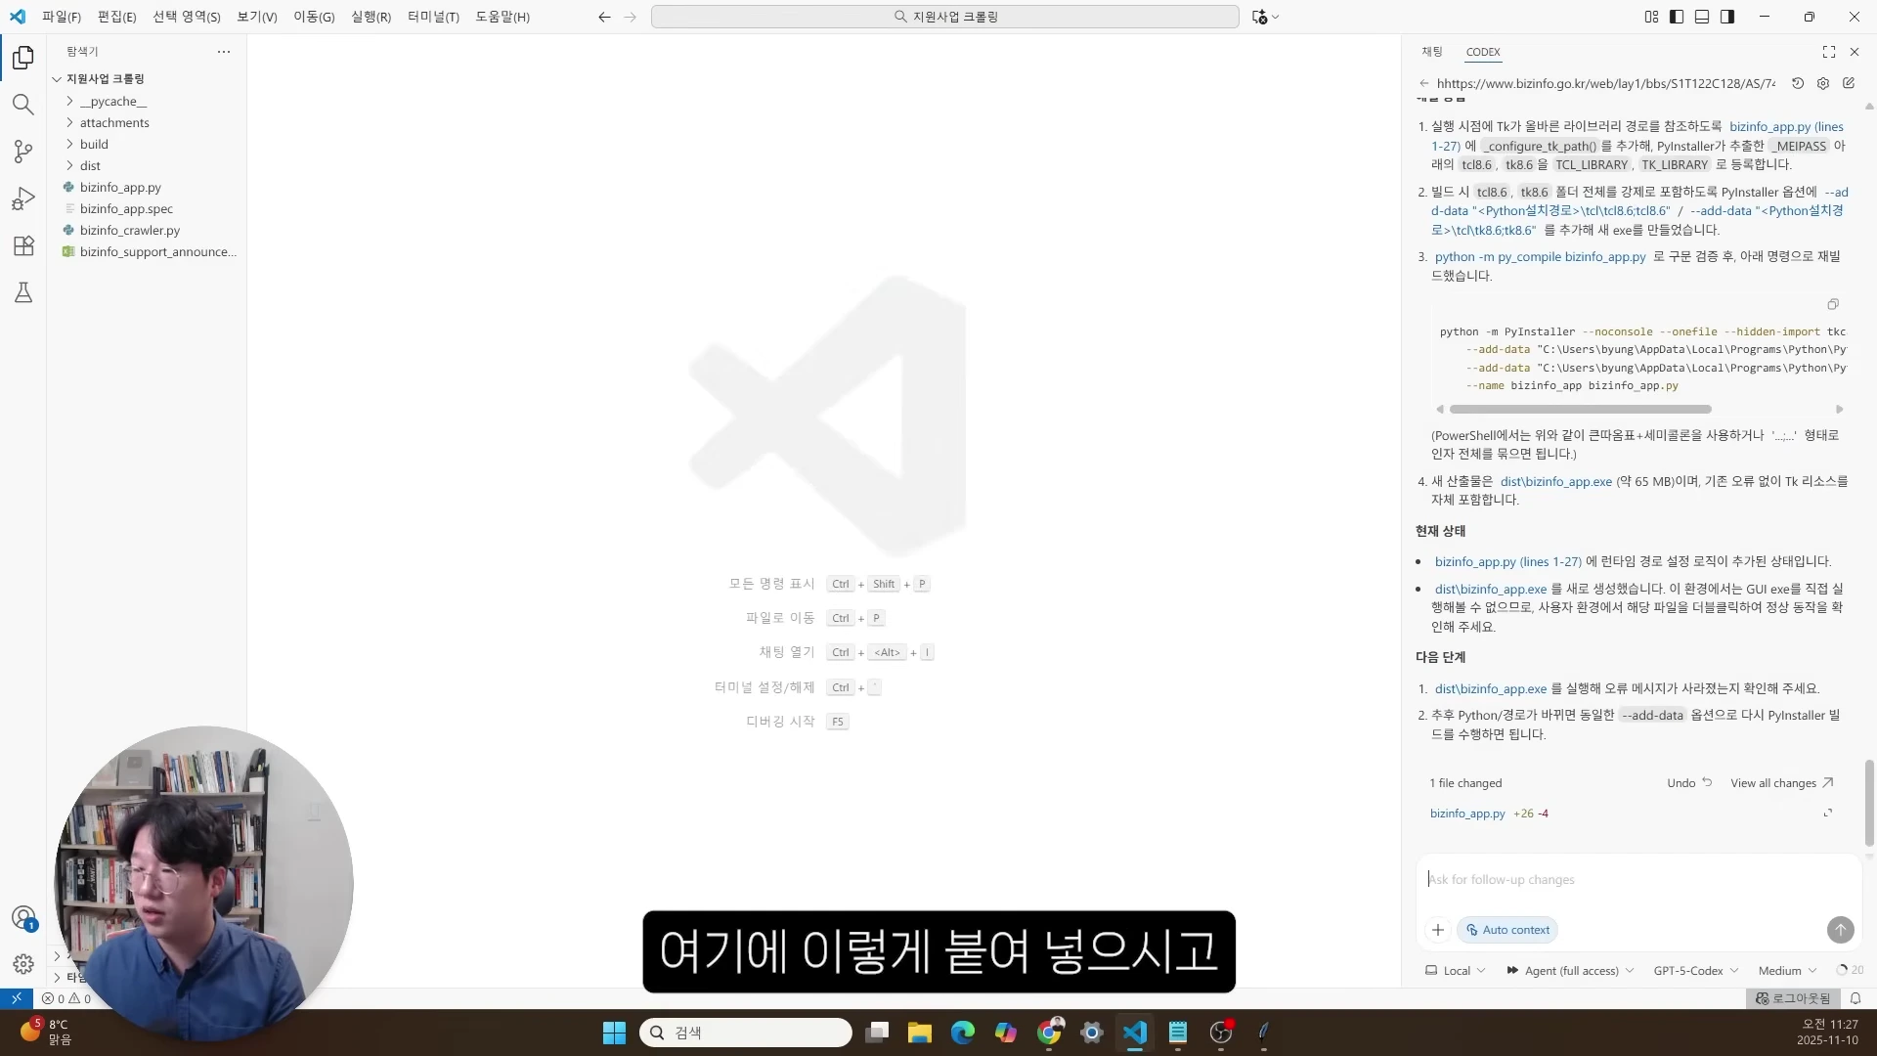Click View all changes

(1781, 783)
